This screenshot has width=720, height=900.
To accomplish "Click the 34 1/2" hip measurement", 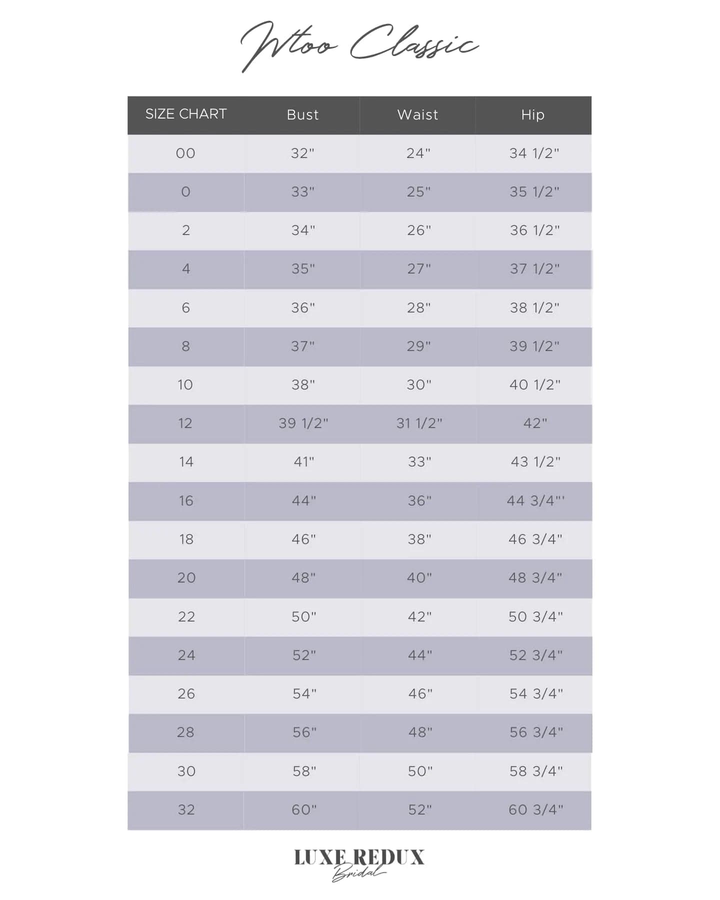I will click(534, 153).
